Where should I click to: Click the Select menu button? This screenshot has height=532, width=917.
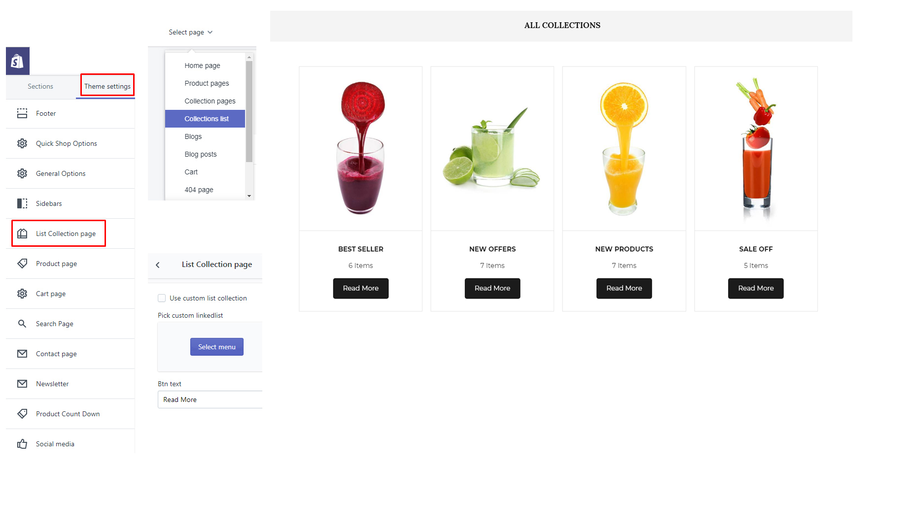click(217, 347)
